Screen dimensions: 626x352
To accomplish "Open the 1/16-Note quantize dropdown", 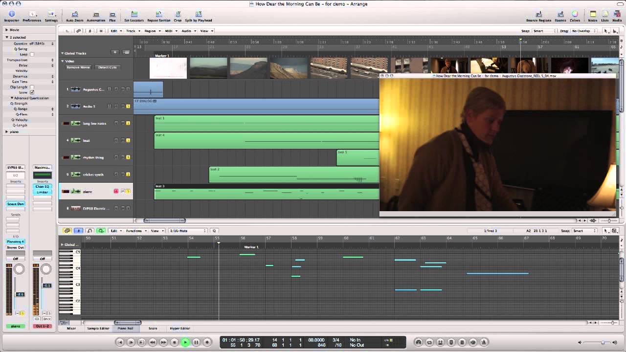I will pos(187,231).
